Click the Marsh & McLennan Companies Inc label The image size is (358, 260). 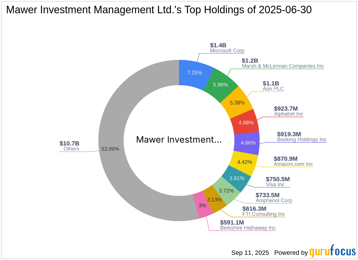coord(283,66)
